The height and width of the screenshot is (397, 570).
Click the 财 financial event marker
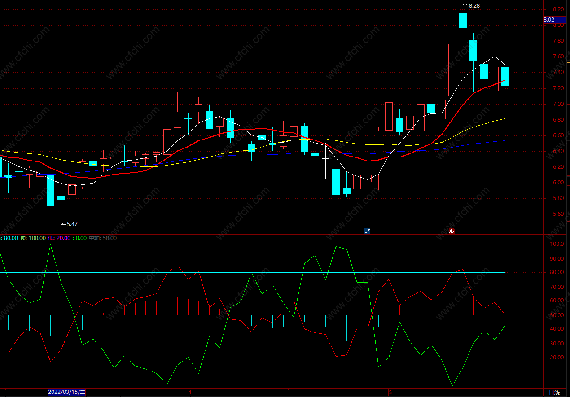click(x=367, y=231)
